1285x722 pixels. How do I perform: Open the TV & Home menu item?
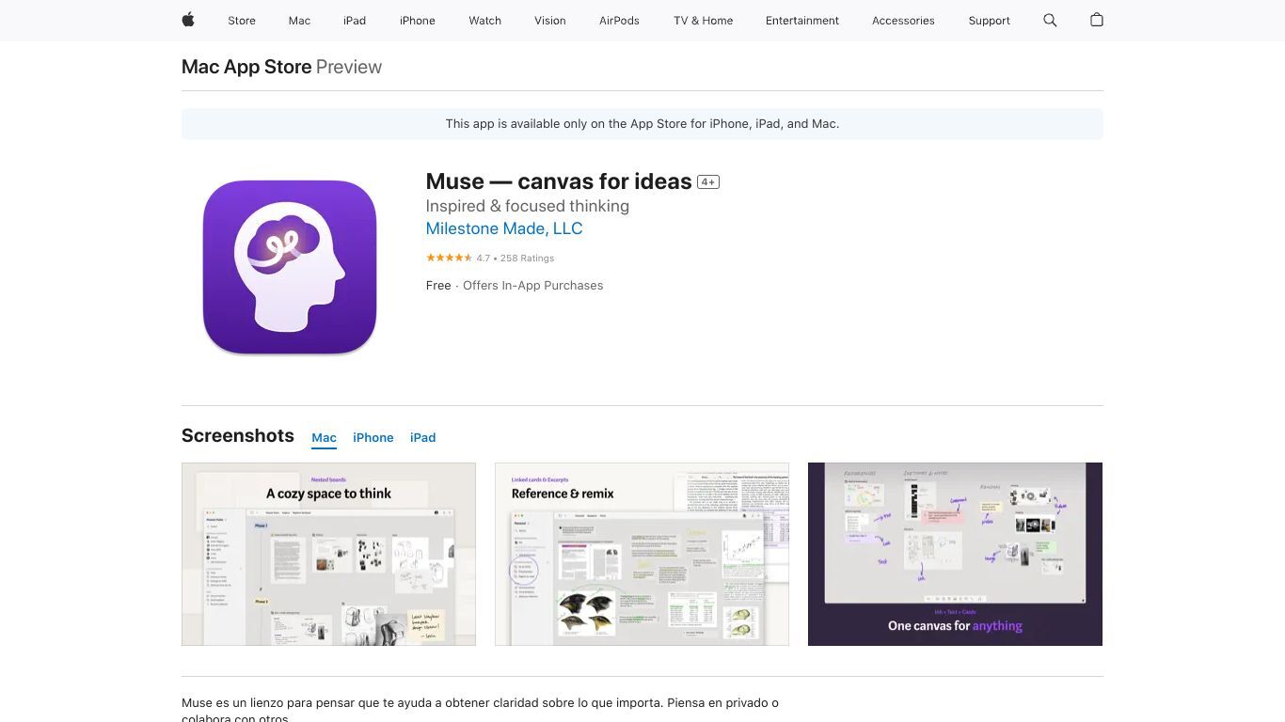703,21
